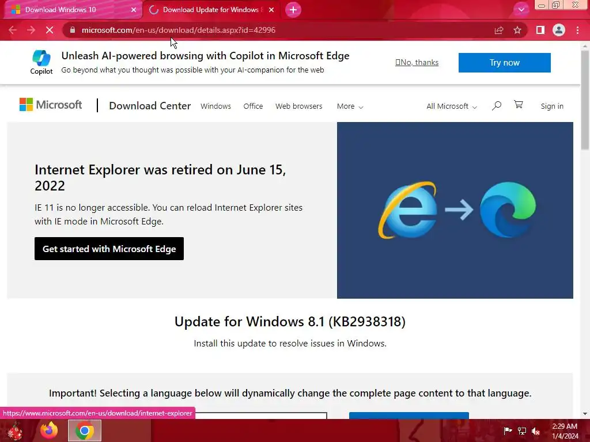Switch to the Download Windows 10 tab
This screenshot has width=590, height=442.
tap(71, 10)
